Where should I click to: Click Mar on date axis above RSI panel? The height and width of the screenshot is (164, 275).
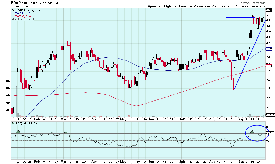pos(64,120)
